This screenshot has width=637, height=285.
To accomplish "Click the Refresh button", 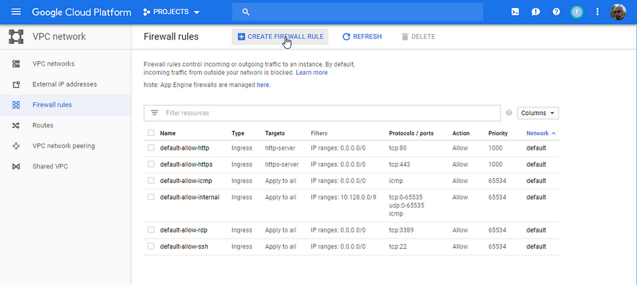I will point(362,37).
